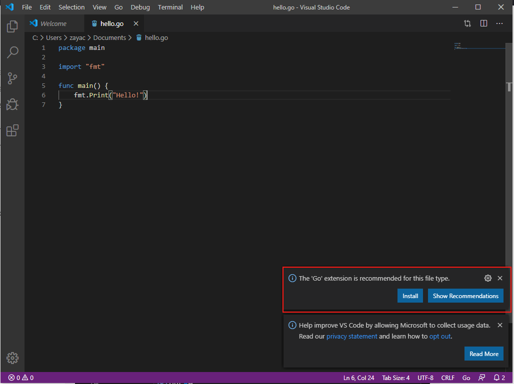Switch to the Welcome tab
This screenshot has height=384, width=514.
coord(54,23)
